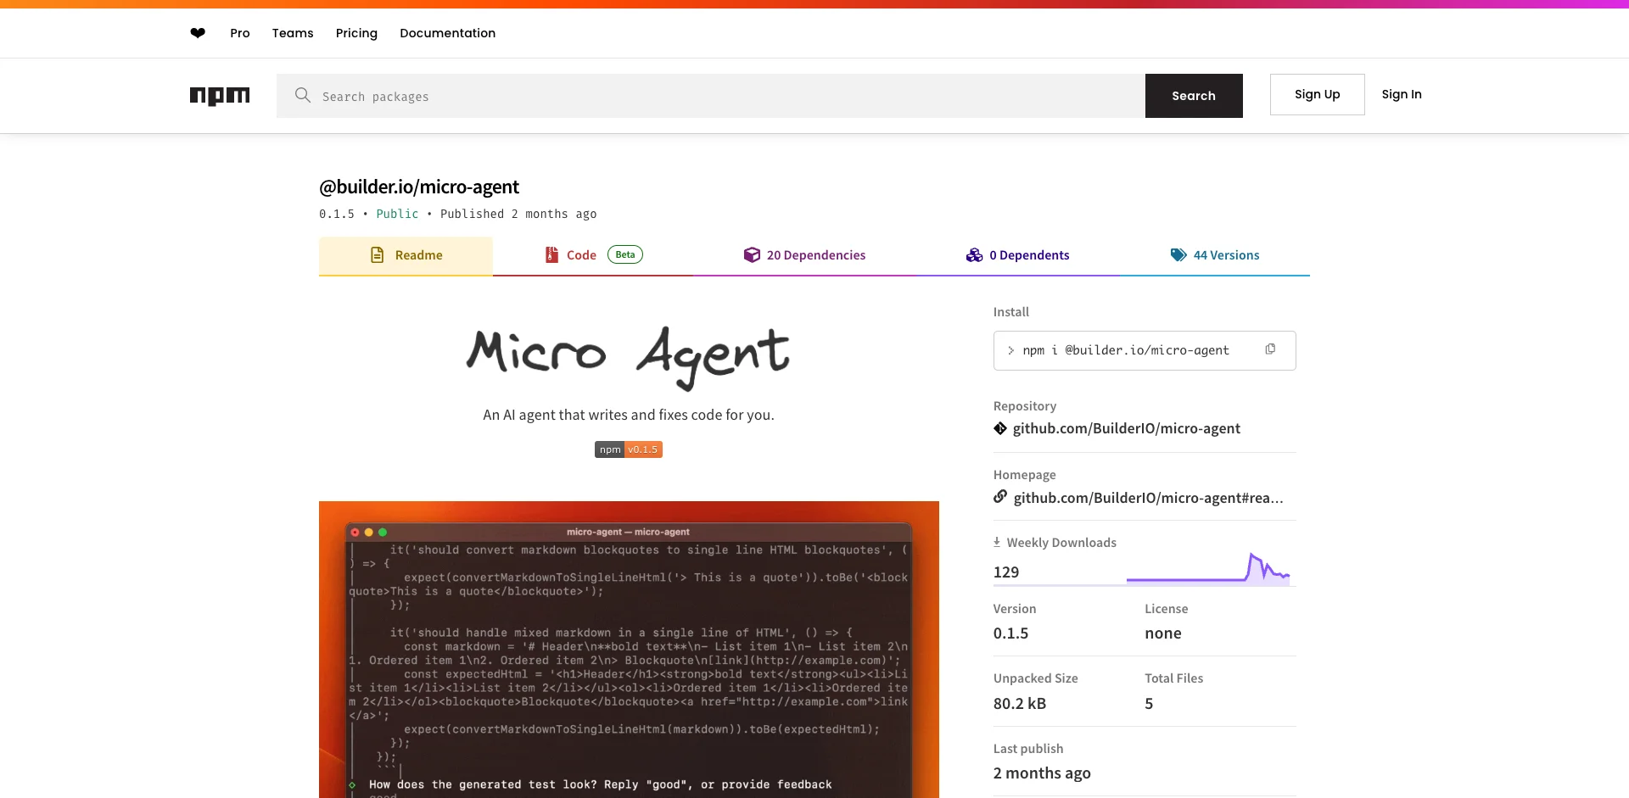Click the search magnifier icon

point(302,95)
